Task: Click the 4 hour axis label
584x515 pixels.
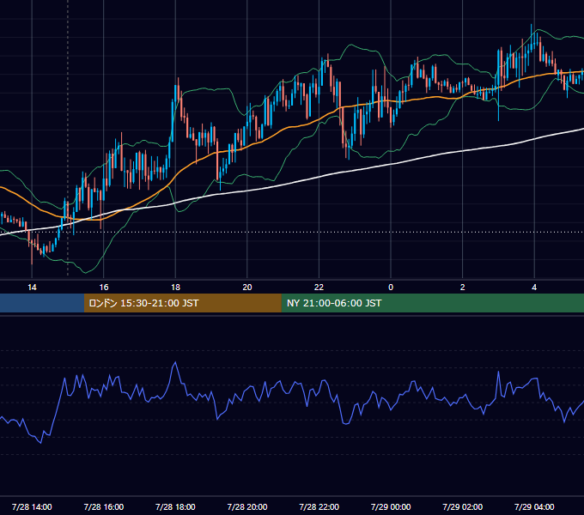Action: [534, 288]
